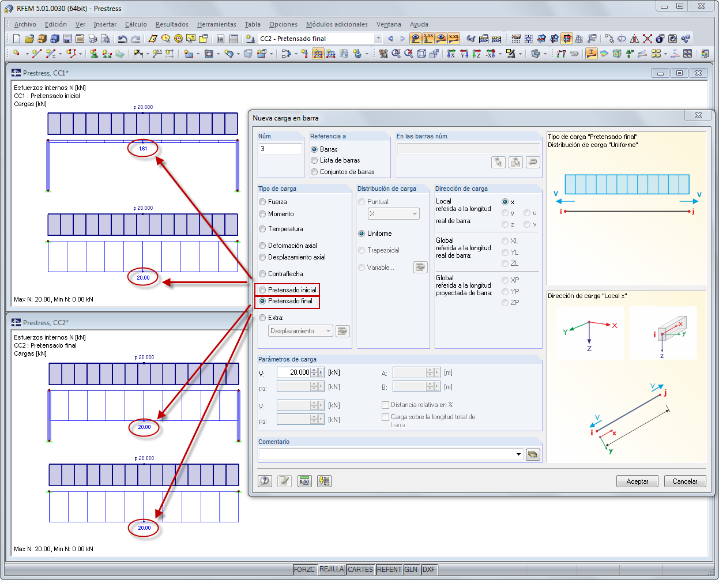Select Conjuntos de barras radio button
Image resolution: width=719 pixels, height=580 pixels.
(314, 172)
